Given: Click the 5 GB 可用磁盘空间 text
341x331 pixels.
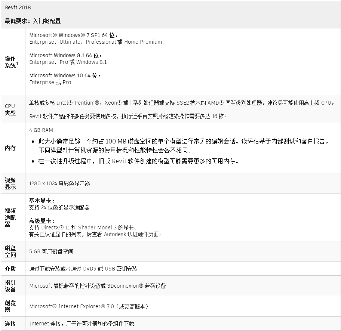Looking at the screenshot, I should pos(51,251).
